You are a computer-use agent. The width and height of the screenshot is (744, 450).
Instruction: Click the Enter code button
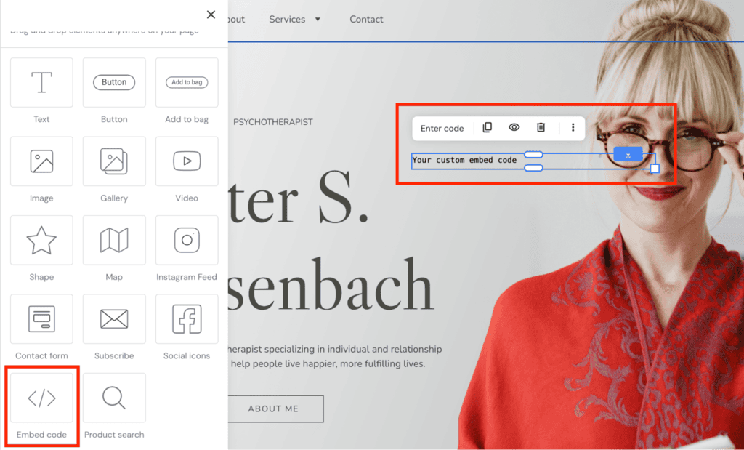[x=442, y=127]
